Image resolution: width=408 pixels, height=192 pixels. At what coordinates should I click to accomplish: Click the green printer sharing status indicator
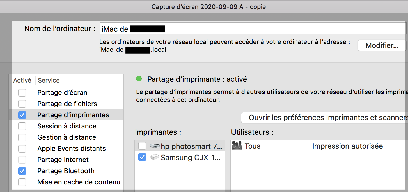click(139, 79)
